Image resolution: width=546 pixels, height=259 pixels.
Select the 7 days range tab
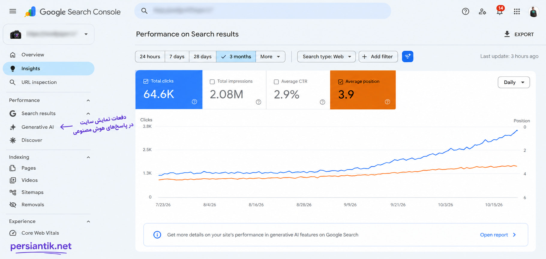177,56
